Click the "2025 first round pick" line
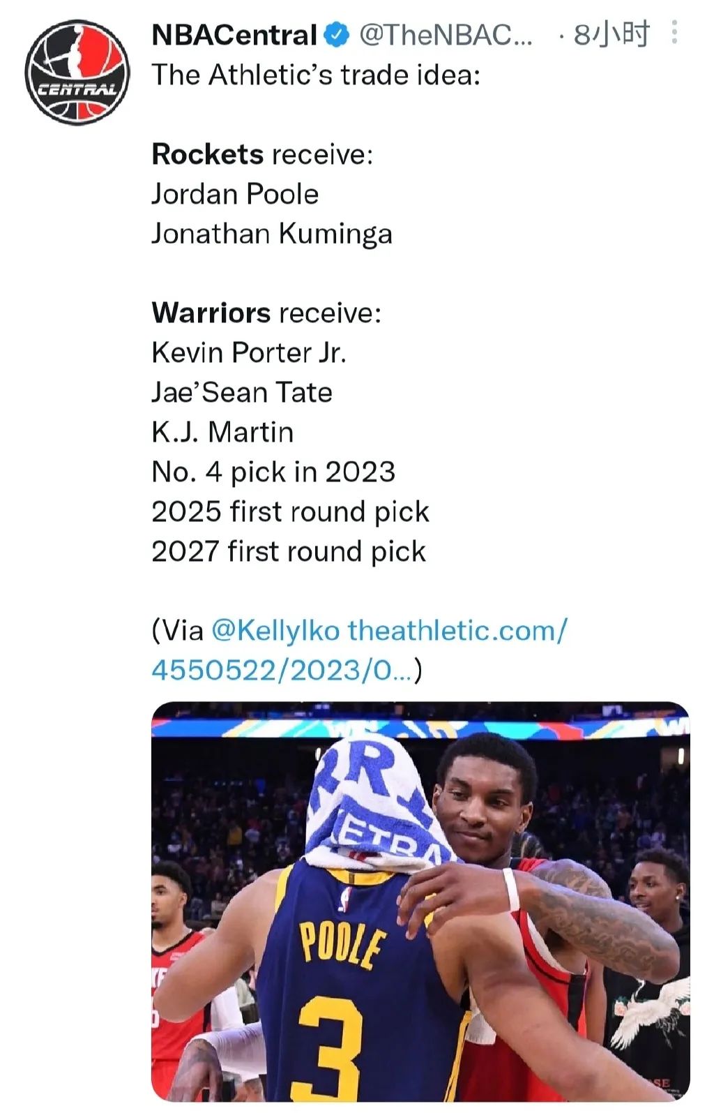 [x=290, y=511]
